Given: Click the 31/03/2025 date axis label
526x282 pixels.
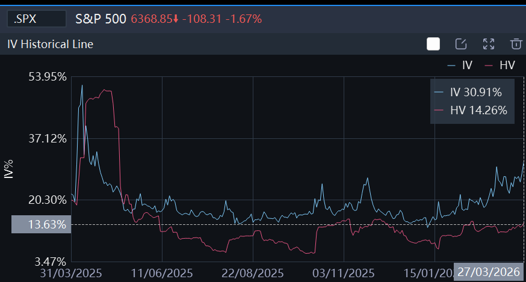Looking at the screenshot, I should tap(71, 273).
